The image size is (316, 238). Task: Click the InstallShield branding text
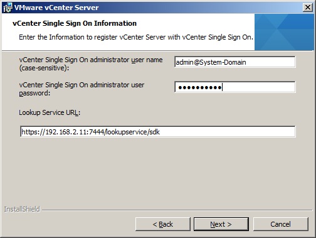(22, 209)
